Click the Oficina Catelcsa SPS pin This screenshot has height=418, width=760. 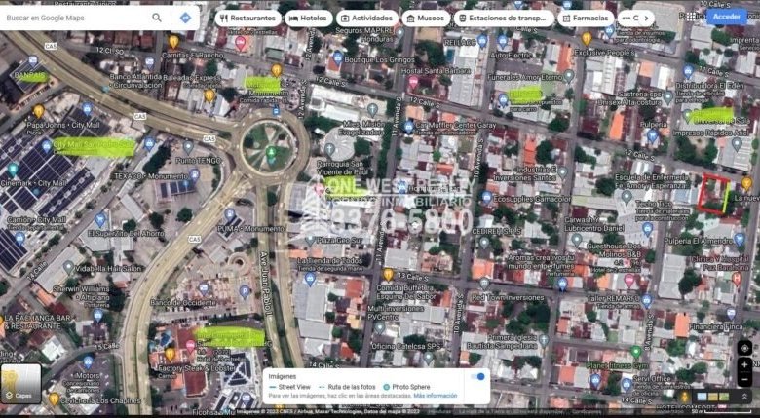coord(428,358)
